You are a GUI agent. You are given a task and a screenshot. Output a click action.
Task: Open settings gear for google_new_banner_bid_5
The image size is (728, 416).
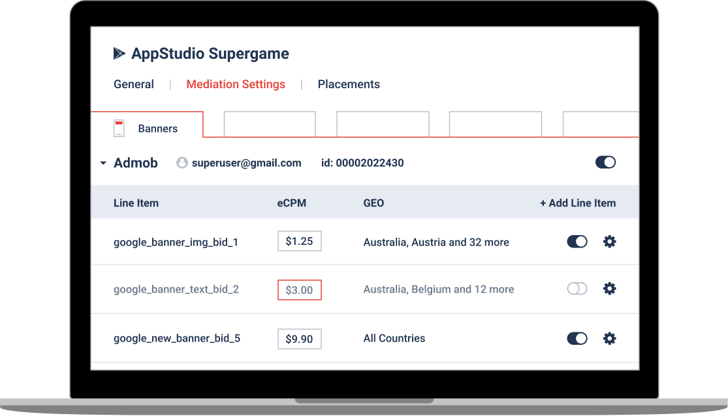coord(609,338)
